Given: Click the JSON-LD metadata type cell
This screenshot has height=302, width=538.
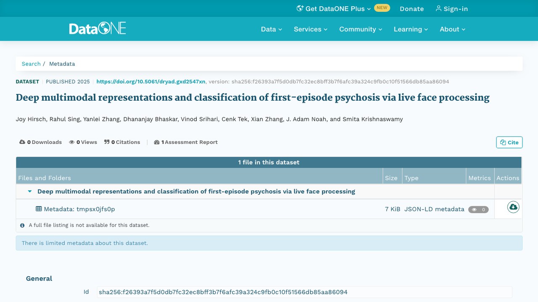Looking at the screenshot, I should pyautogui.click(x=434, y=209).
